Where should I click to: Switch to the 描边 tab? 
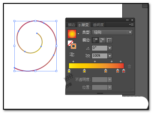[x=72, y=25]
